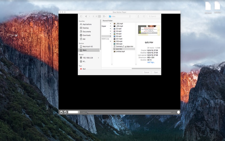This screenshot has height=141, width=225.
Task: Click the Open button
Action: coord(156,72)
